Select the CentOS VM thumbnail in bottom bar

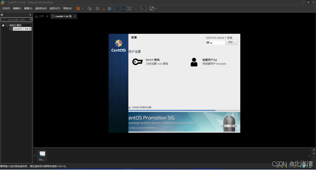(42, 155)
